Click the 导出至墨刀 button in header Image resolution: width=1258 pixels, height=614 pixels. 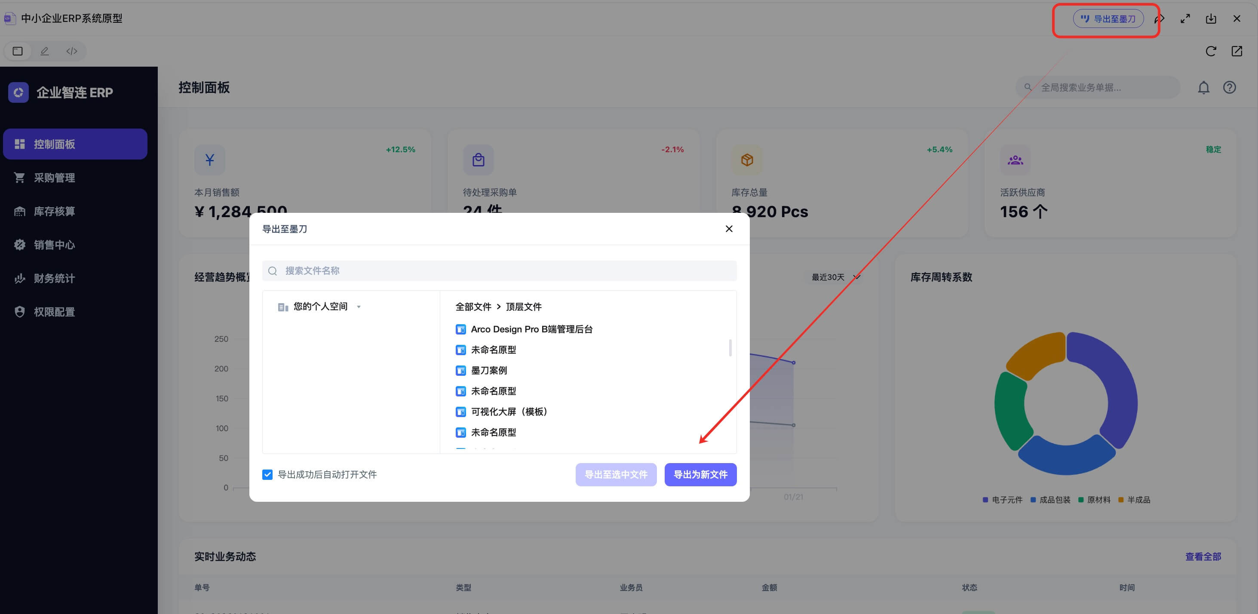pyautogui.click(x=1108, y=18)
